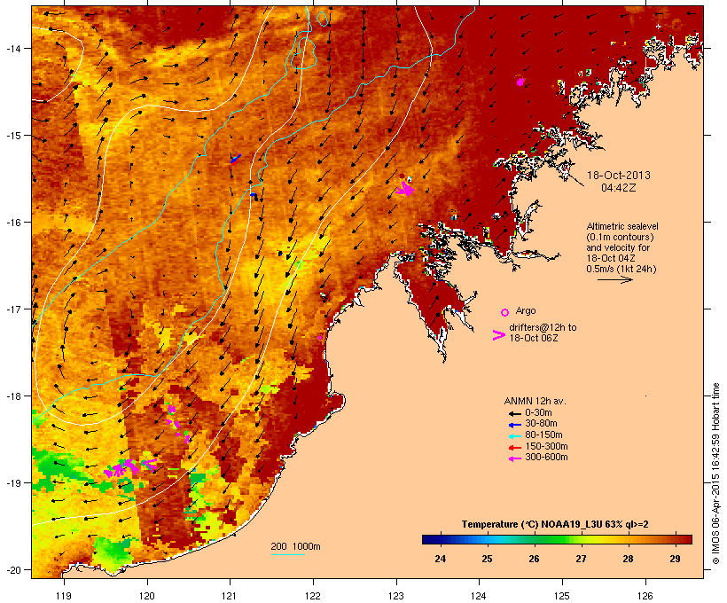Click the magenta drifters arrowhead legend symbol

click(x=498, y=335)
